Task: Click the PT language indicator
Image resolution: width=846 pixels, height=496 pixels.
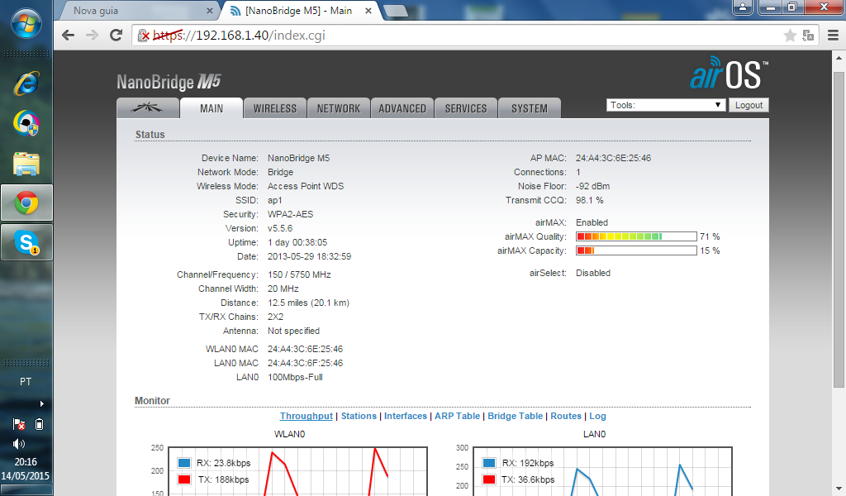Action: coord(26,382)
